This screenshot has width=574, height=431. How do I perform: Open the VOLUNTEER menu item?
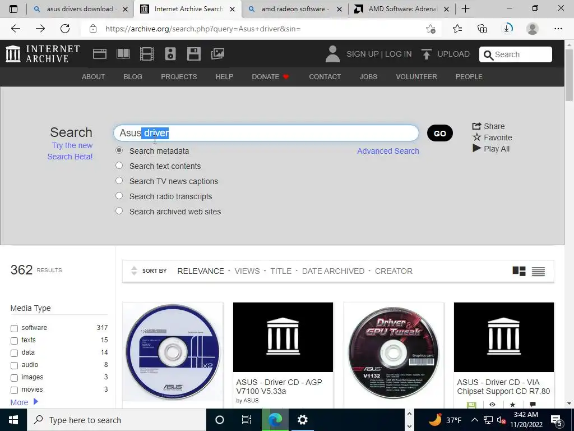416,76
